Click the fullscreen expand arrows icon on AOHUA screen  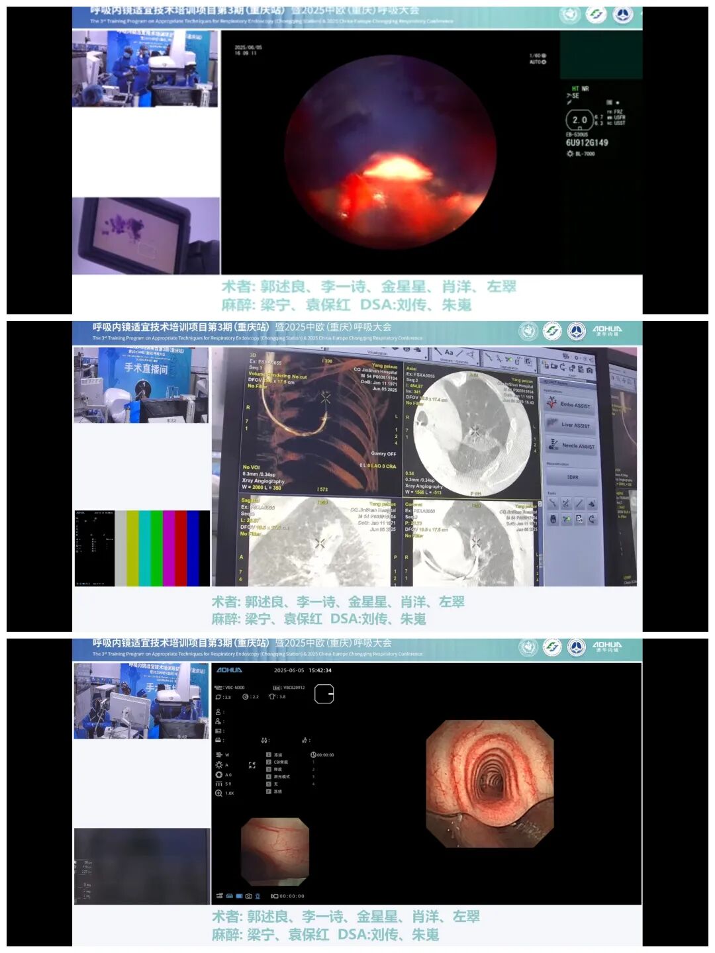(252, 765)
